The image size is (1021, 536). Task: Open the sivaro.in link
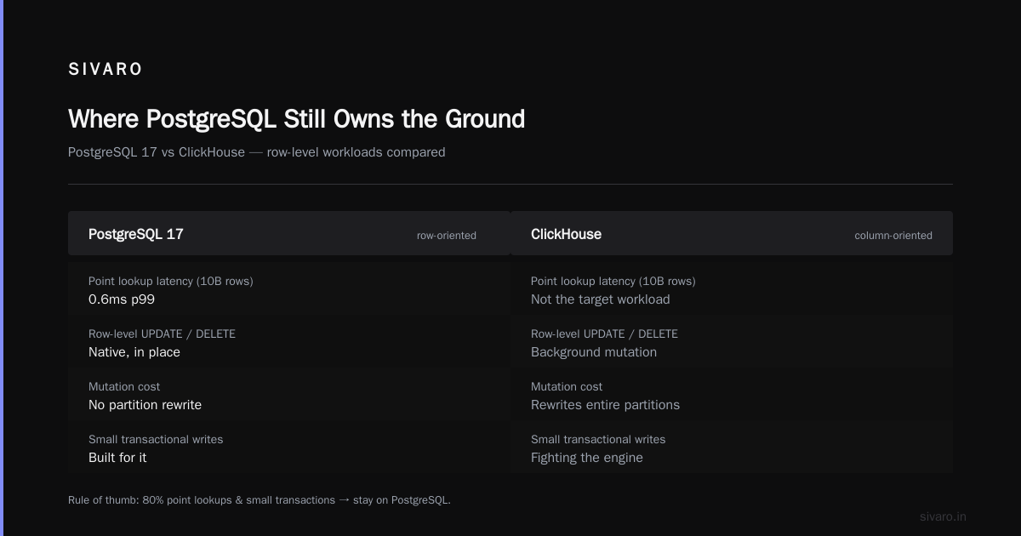click(x=943, y=516)
